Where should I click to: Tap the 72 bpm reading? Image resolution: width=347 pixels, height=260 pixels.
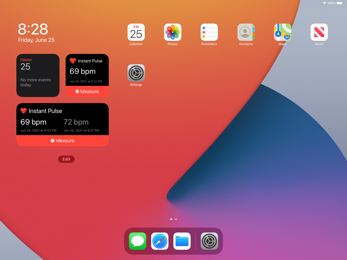pos(76,122)
